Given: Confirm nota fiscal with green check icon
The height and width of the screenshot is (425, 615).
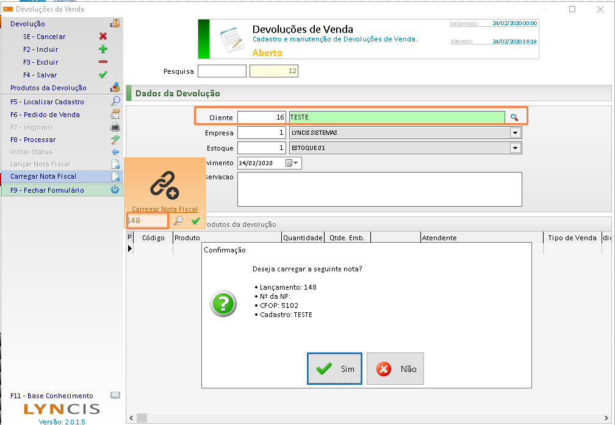Looking at the screenshot, I should click(195, 221).
